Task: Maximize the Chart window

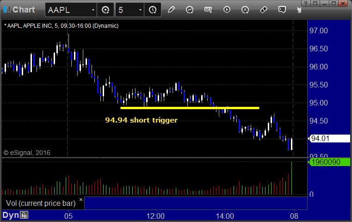Action: 333,3
